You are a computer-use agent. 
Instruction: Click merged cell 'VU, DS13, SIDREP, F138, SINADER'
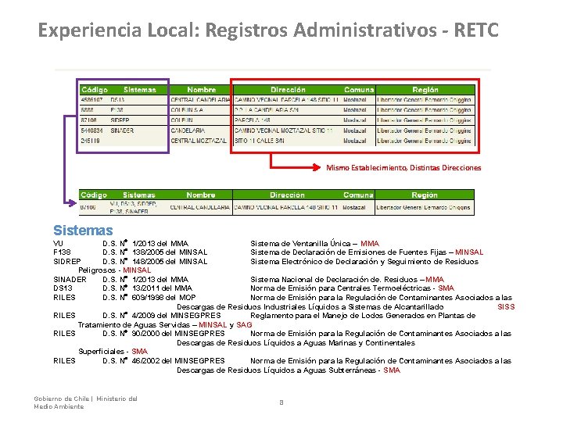click(133, 207)
